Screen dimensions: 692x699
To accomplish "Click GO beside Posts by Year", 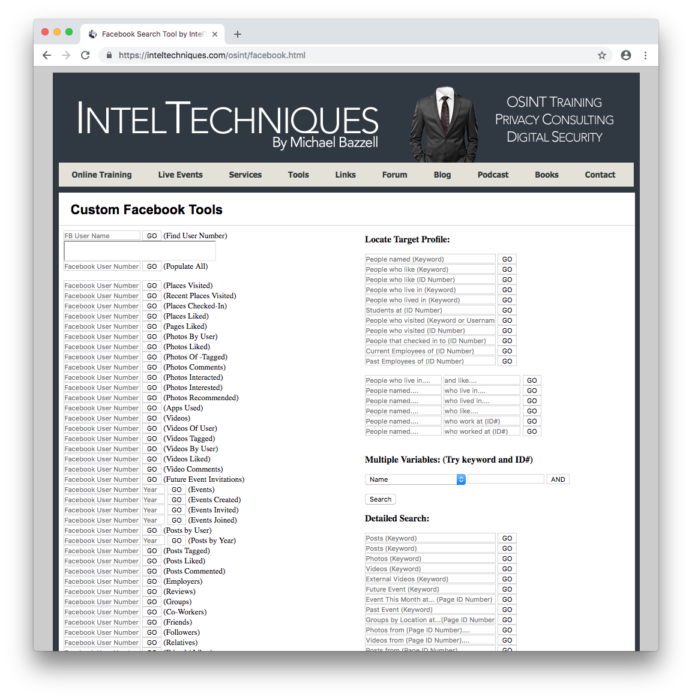I will coord(176,541).
